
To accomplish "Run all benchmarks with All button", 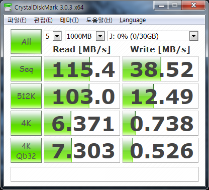I will pos(26,42).
